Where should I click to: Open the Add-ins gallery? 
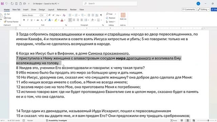tap(123, 16)
